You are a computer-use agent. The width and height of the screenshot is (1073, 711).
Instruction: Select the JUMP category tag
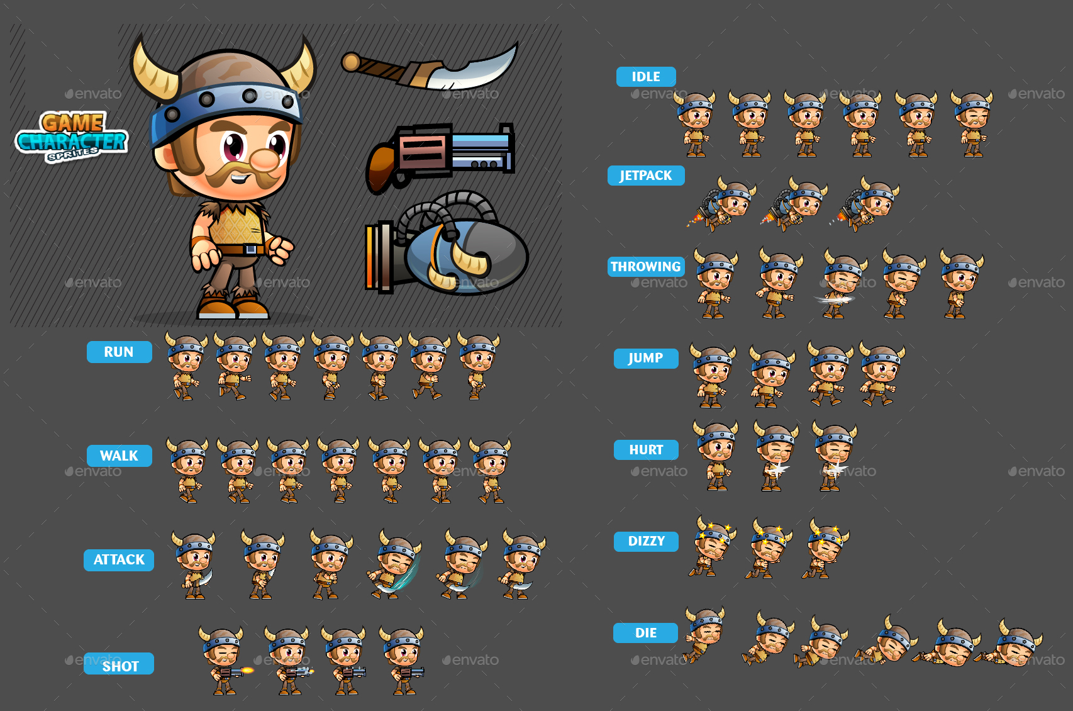click(646, 358)
